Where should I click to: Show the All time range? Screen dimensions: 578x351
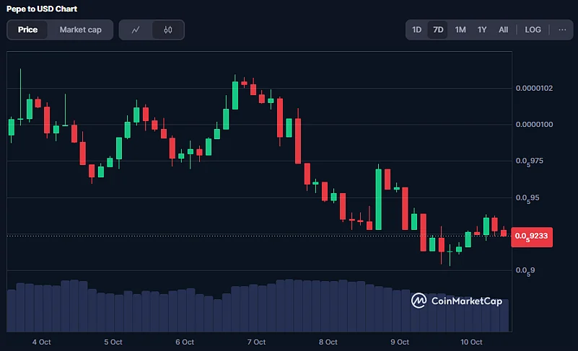pyautogui.click(x=503, y=30)
